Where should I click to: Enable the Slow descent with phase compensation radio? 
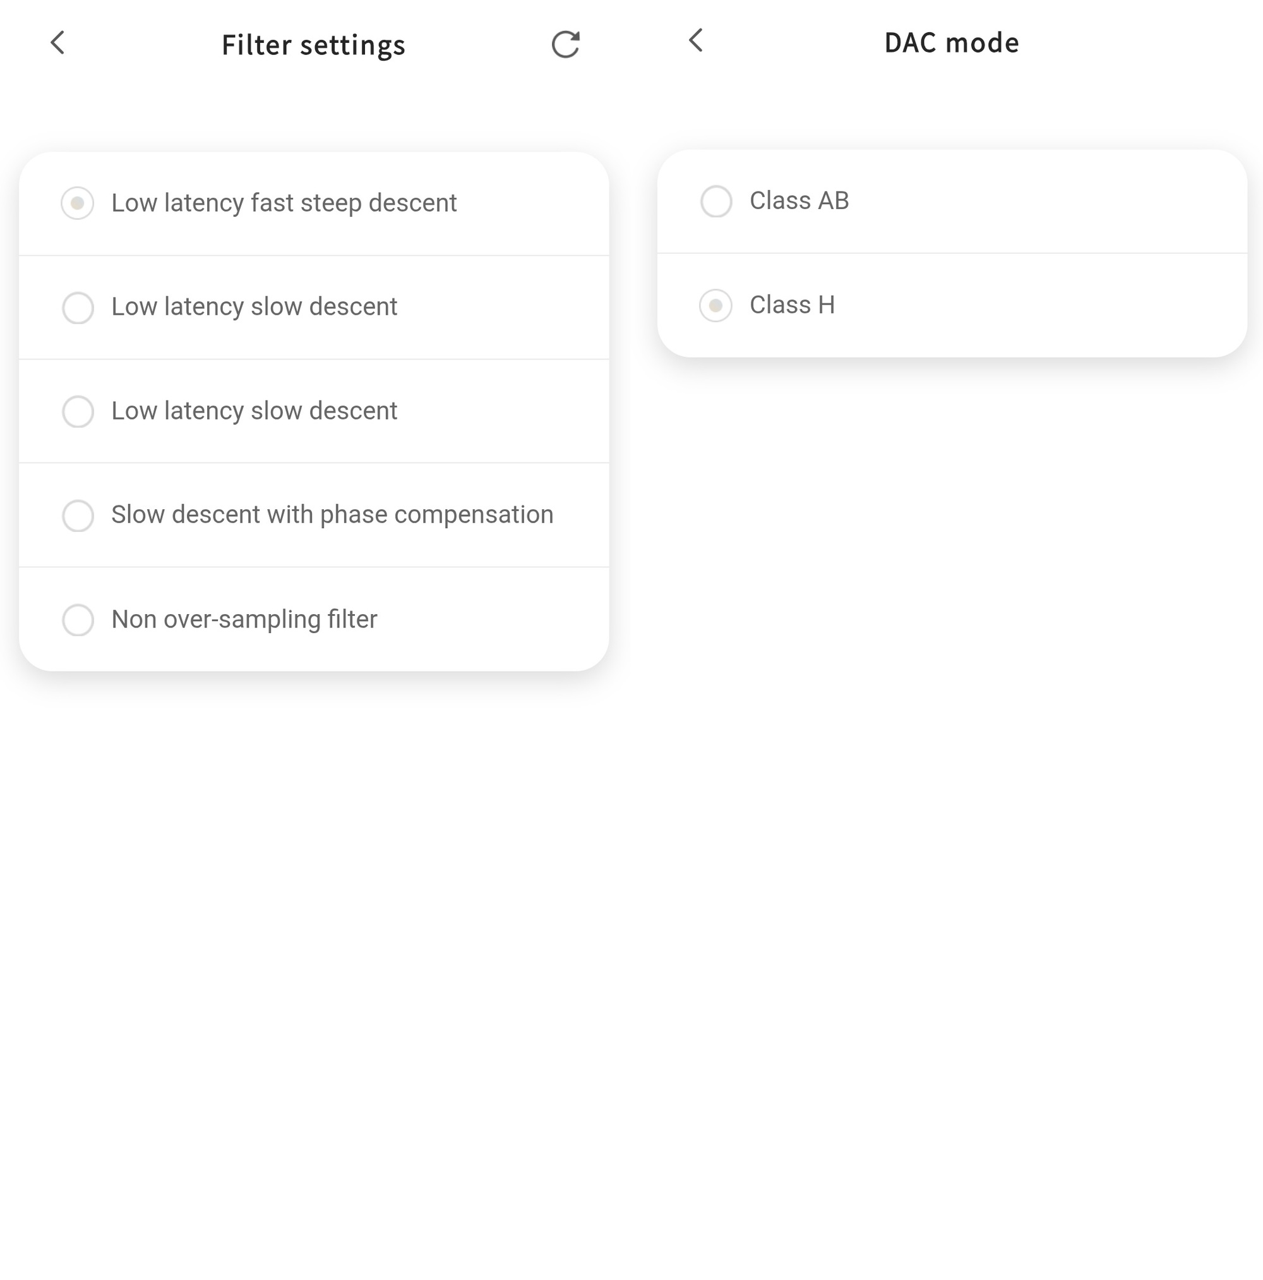click(x=78, y=516)
